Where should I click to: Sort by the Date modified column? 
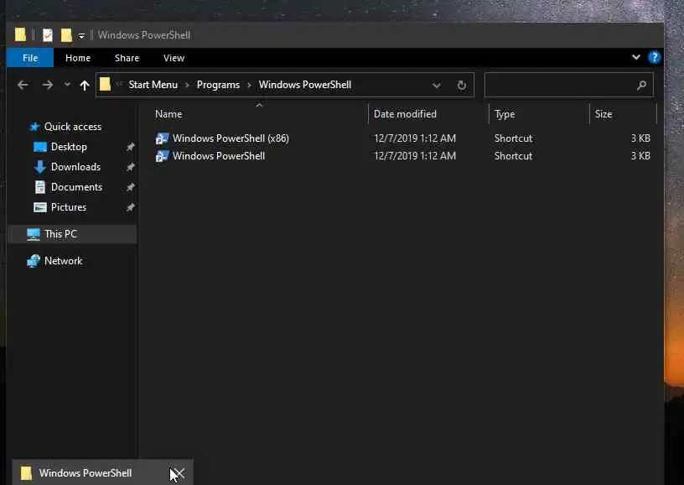[x=405, y=114]
